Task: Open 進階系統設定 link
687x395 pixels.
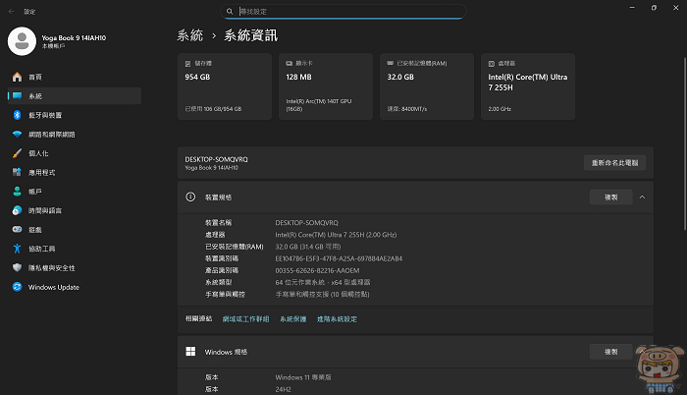Action: click(x=333, y=319)
